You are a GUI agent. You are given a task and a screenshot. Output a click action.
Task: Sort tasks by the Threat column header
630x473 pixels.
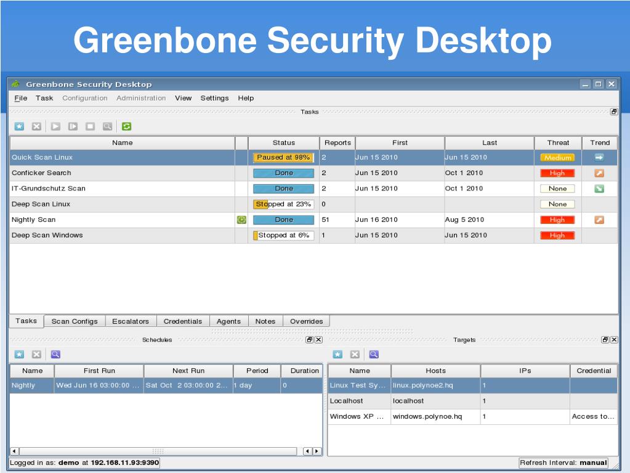click(558, 143)
